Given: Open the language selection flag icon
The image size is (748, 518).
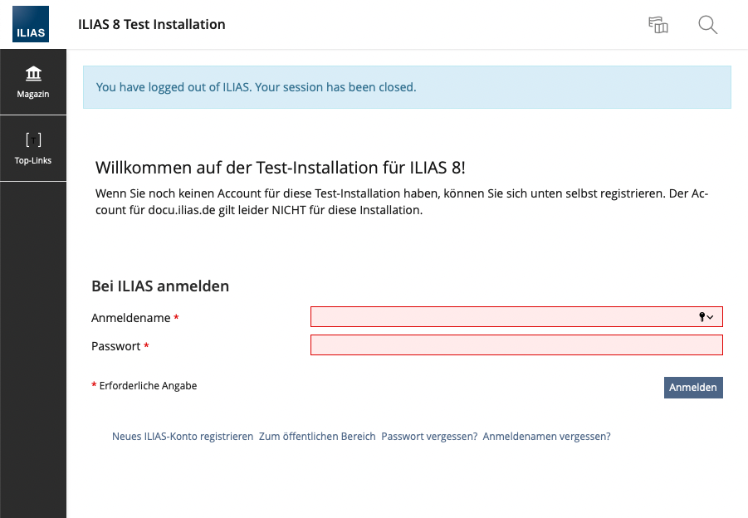Looking at the screenshot, I should point(658,25).
